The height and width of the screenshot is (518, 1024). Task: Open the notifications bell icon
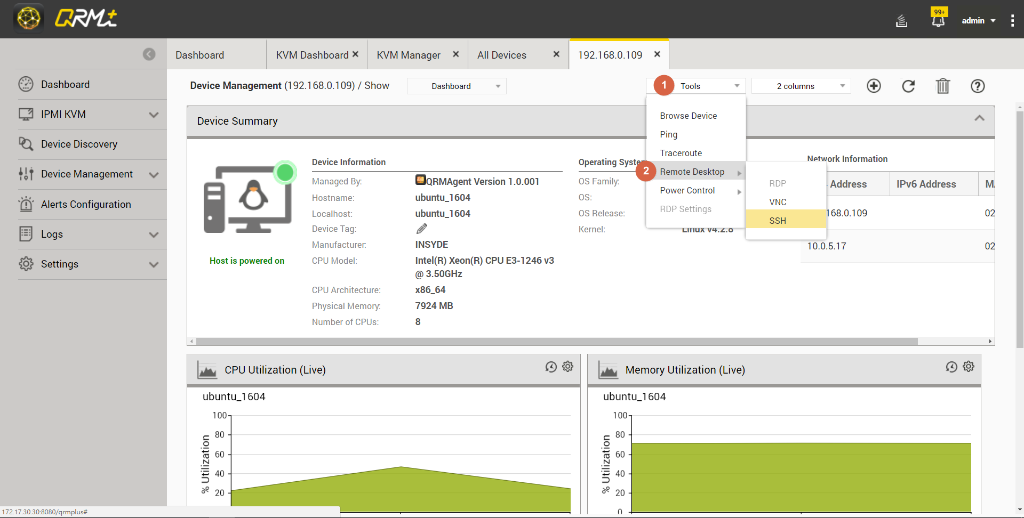[x=938, y=21]
